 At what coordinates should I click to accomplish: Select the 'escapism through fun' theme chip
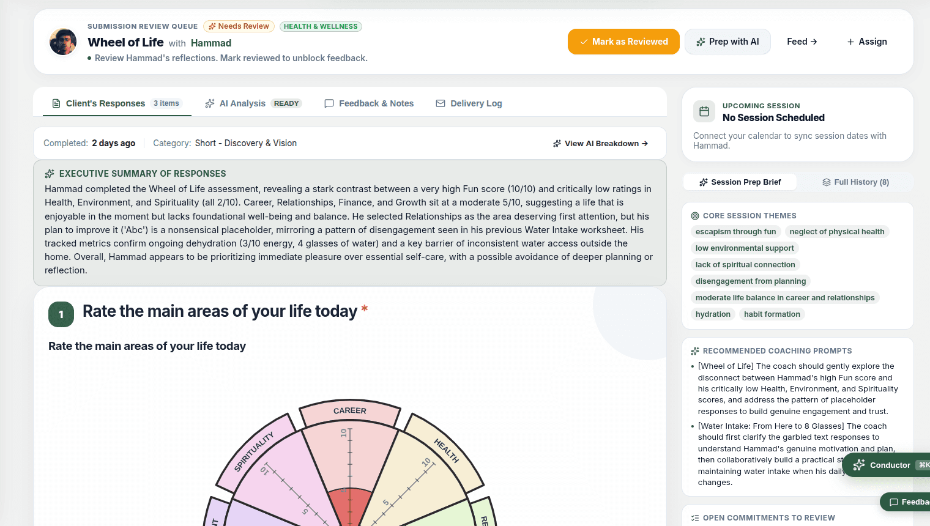[x=735, y=232]
